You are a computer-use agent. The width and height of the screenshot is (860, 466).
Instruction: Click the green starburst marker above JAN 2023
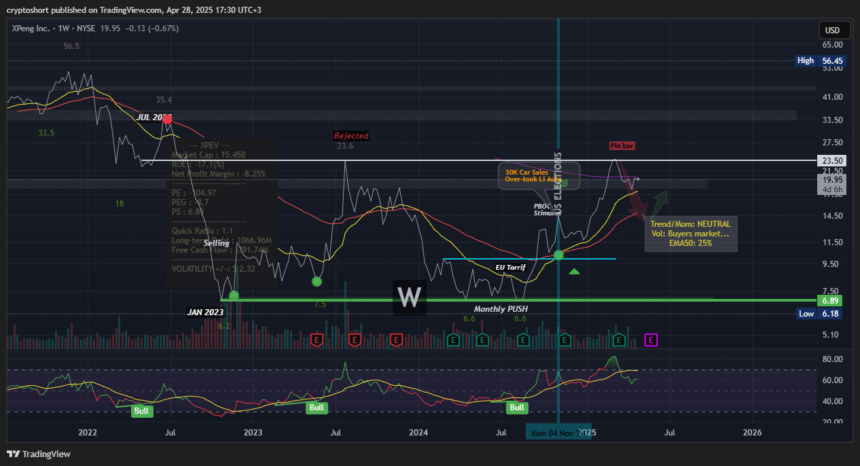234,295
